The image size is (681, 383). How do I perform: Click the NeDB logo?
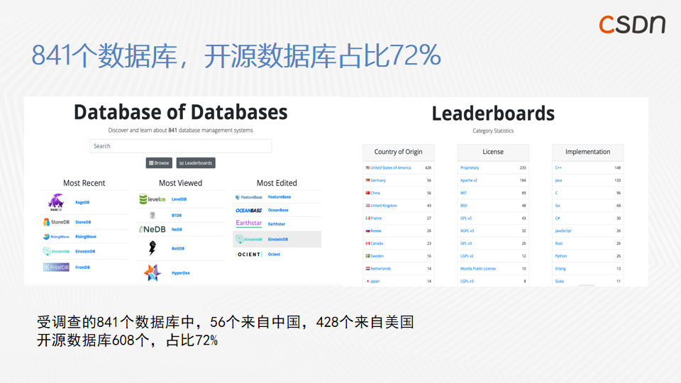point(153,229)
